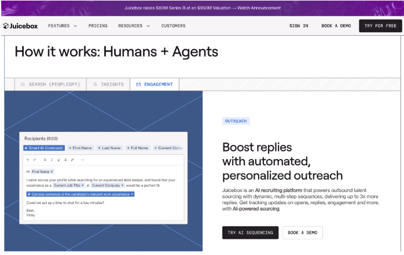Viewport: 404px width, 255px height.
Task: Add the Full Name variable chip
Action: (x=138, y=148)
